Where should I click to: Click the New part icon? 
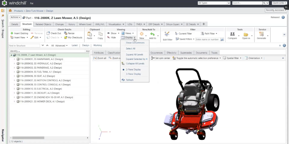pos(141,34)
